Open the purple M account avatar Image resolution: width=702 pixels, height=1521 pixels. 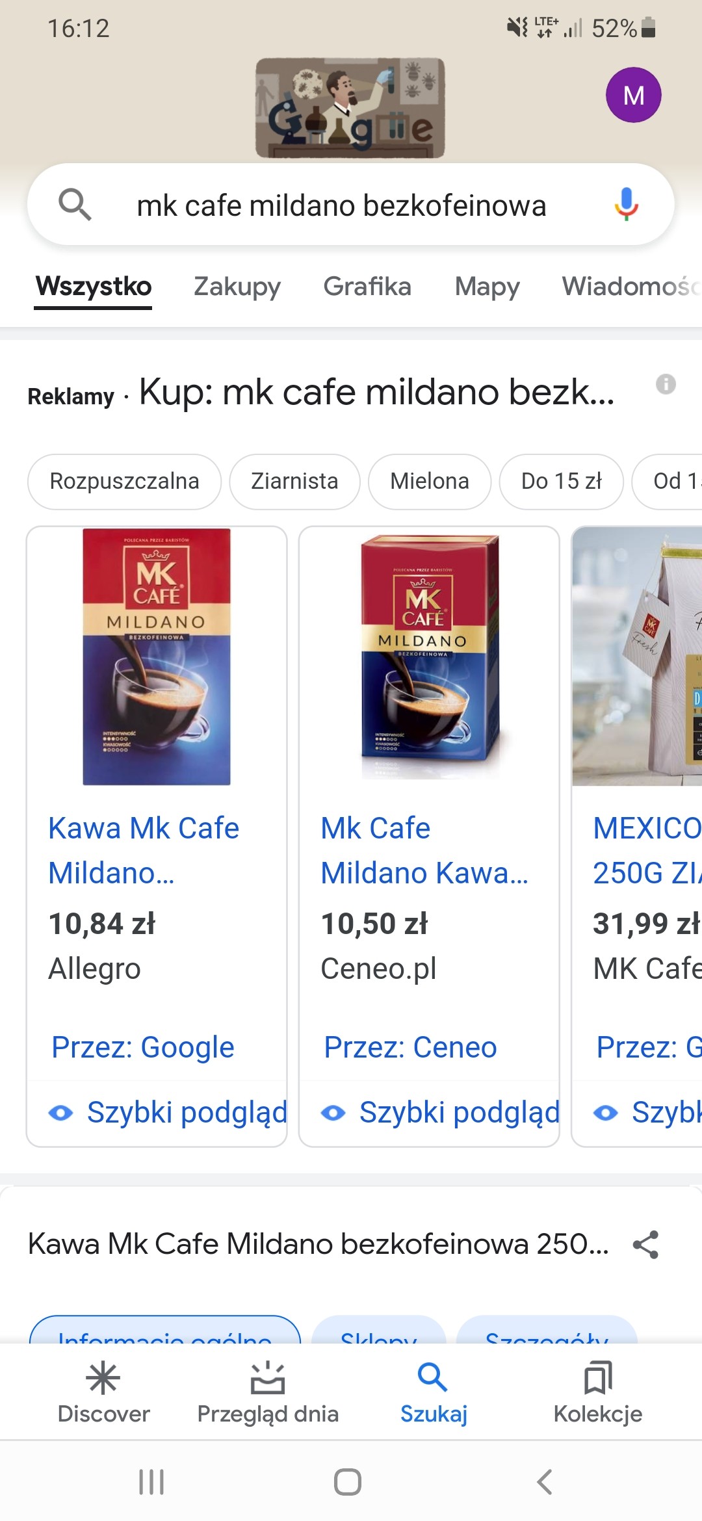[634, 95]
